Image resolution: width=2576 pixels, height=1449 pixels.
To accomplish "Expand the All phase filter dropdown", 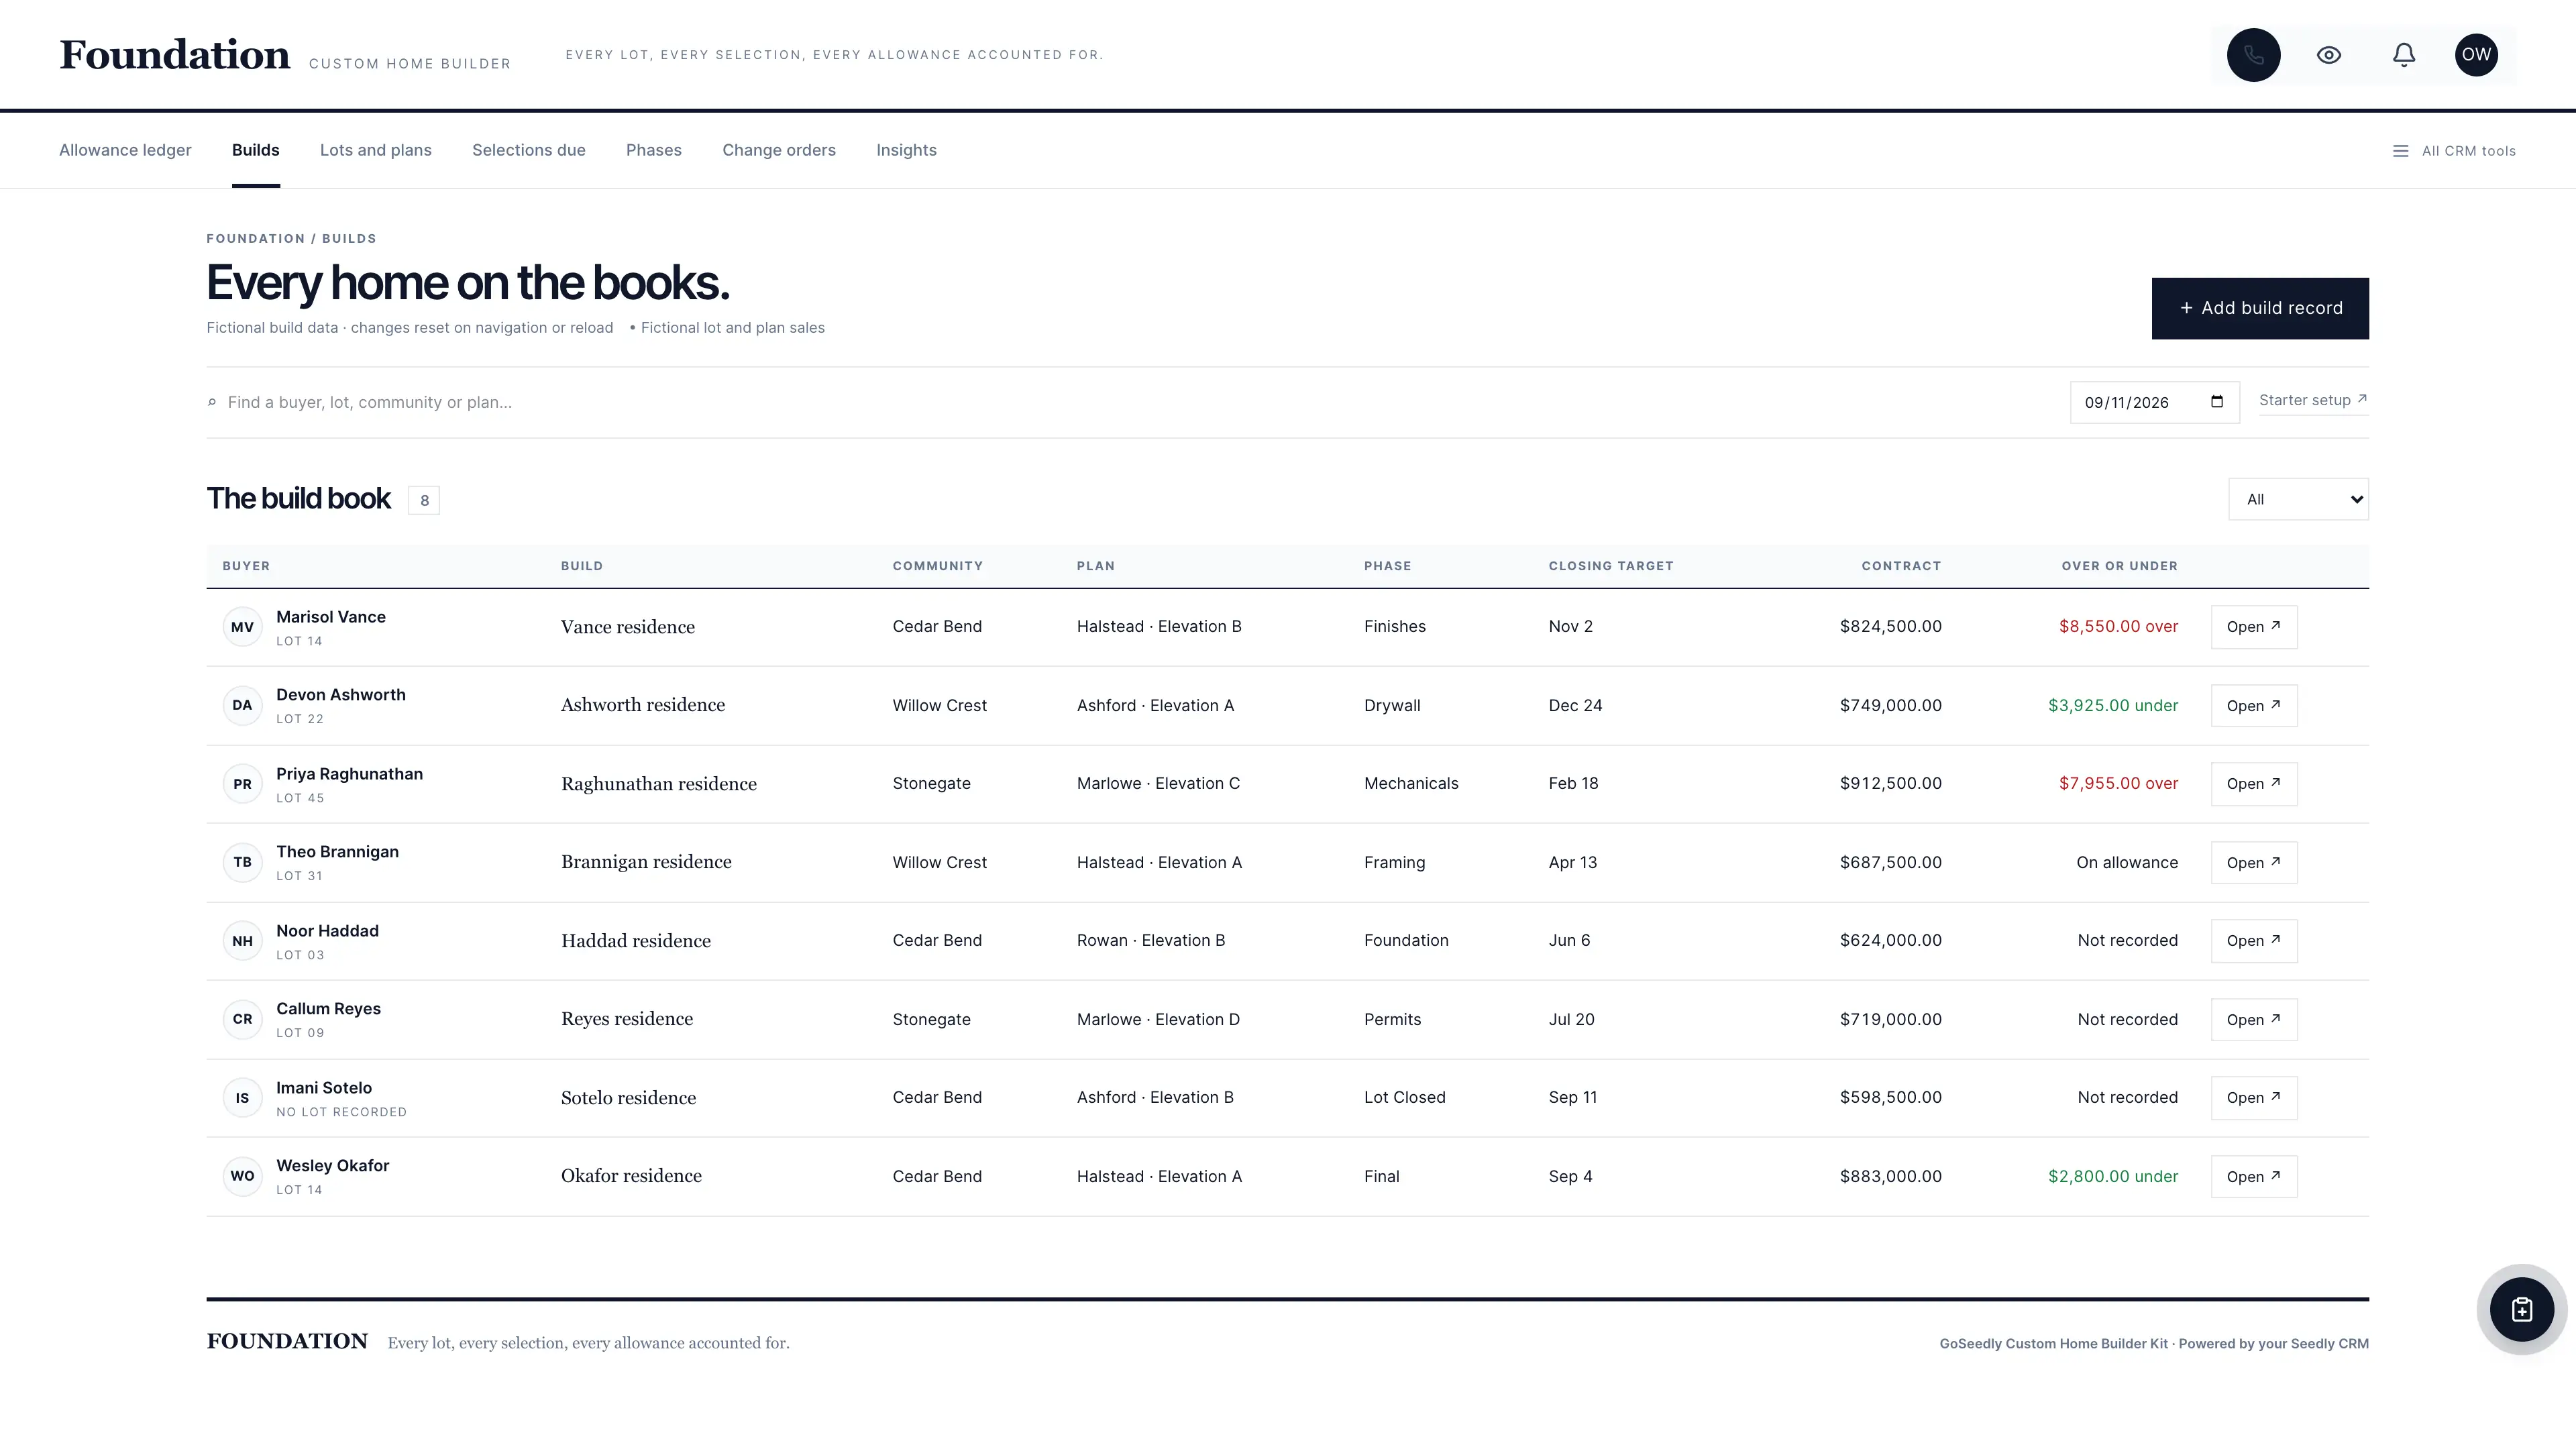I will click(x=2298, y=499).
